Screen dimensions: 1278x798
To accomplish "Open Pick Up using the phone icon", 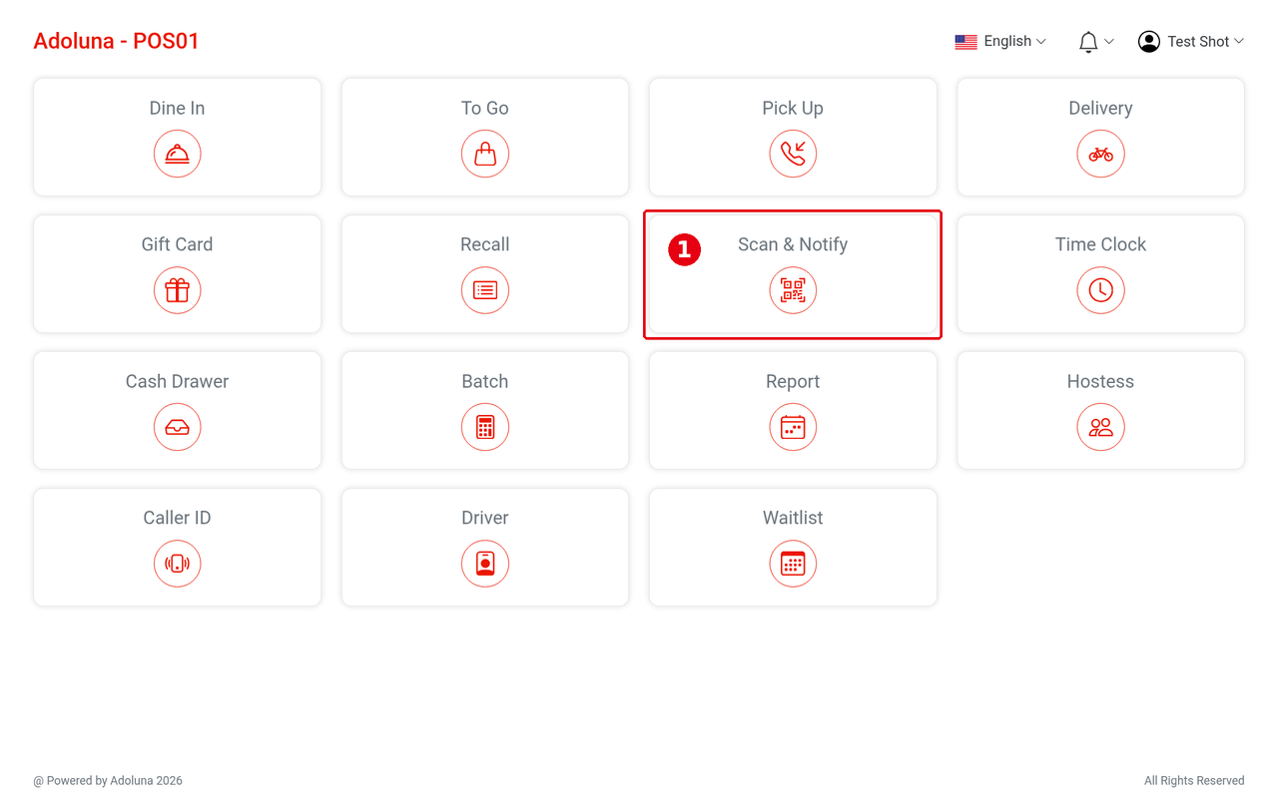I will pyautogui.click(x=793, y=155).
